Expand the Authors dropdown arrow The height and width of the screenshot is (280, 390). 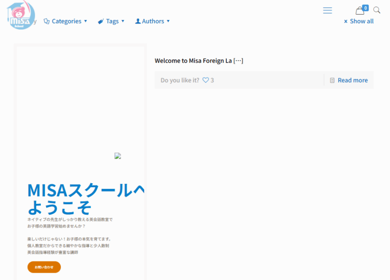[168, 21]
